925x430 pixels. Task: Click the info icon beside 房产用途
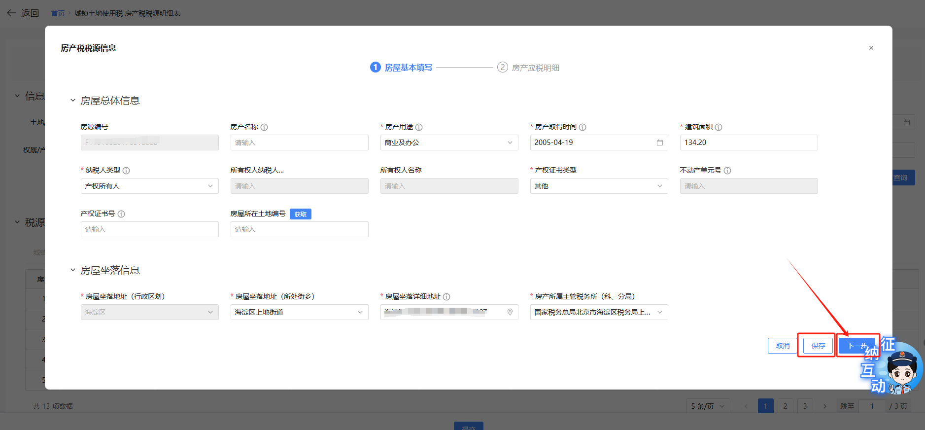click(419, 127)
